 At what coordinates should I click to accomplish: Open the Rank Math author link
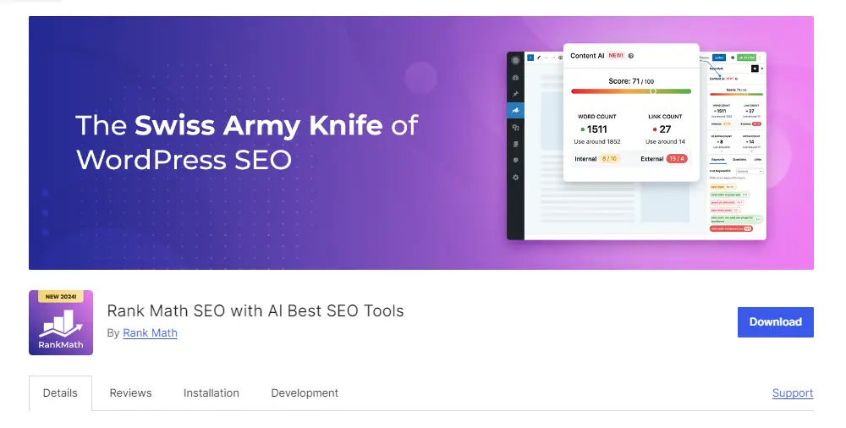150,333
